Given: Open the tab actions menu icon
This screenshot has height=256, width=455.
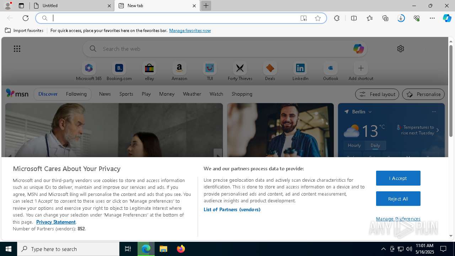Looking at the screenshot, I should pyautogui.click(x=21, y=6).
